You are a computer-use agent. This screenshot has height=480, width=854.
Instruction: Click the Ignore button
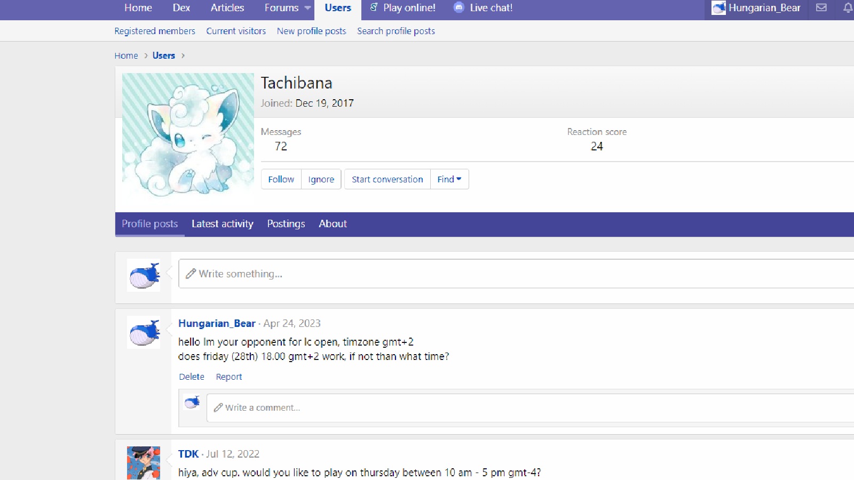pyautogui.click(x=321, y=179)
